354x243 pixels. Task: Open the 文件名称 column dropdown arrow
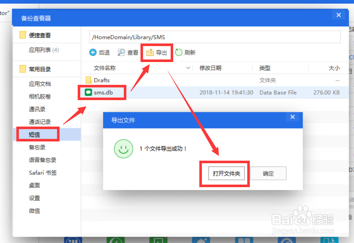point(188,67)
